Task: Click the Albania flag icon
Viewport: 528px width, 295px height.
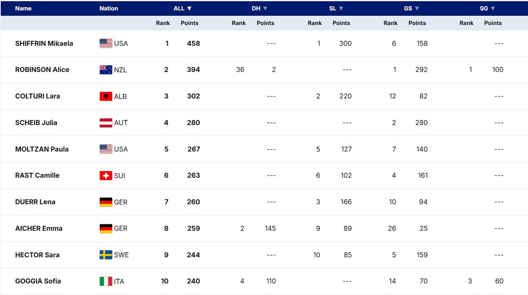Action: click(106, 96)
